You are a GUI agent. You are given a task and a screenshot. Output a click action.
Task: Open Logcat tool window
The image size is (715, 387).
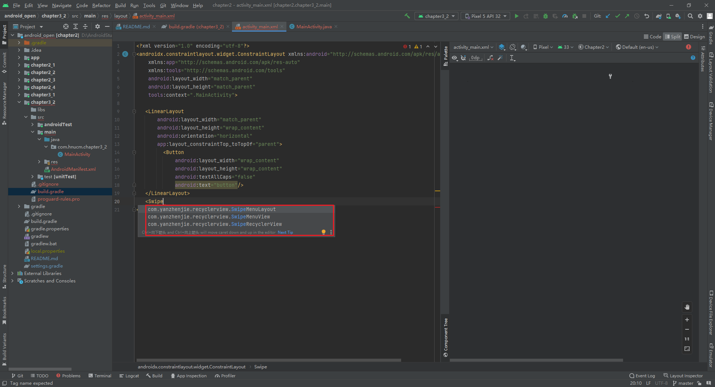(129, 376)
